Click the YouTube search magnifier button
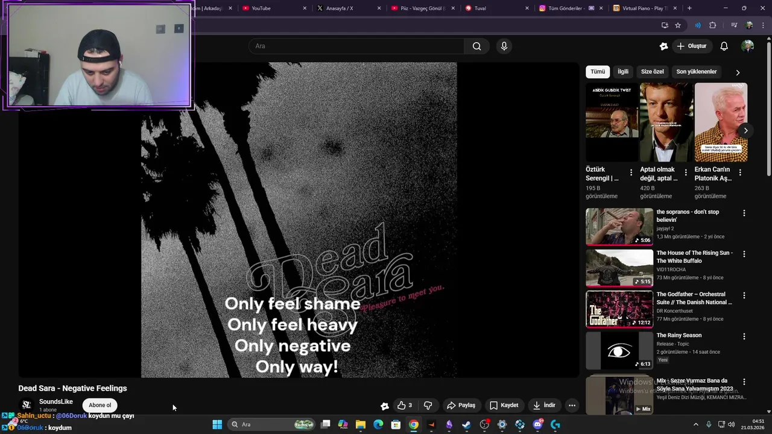The height and width of the screenshot is (434, 772). (476, 46)
